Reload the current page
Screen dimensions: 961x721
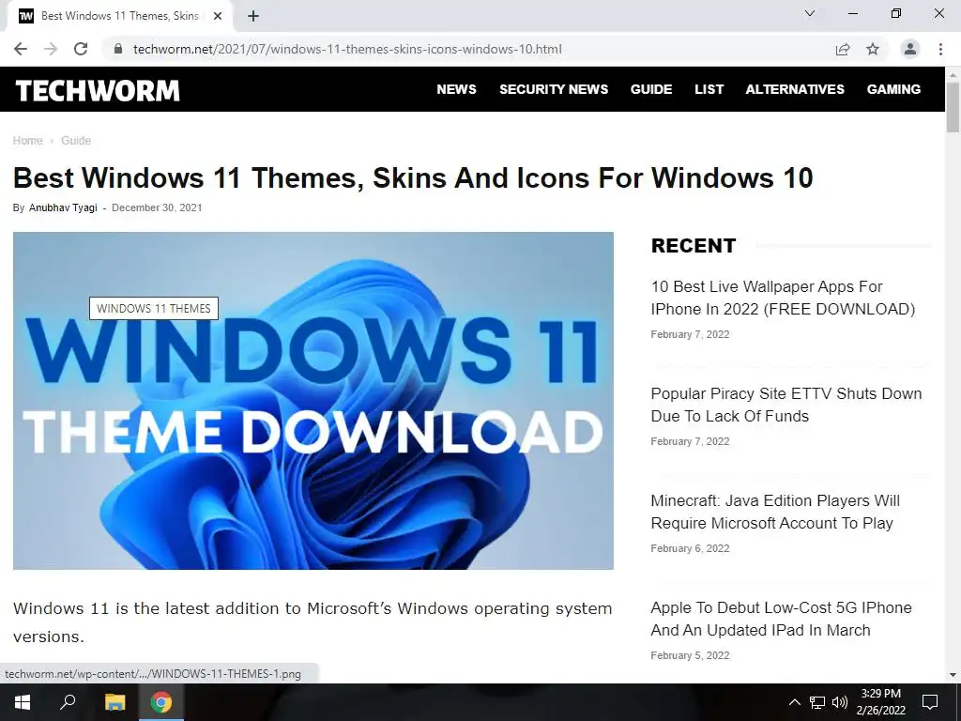pos(81,49)
